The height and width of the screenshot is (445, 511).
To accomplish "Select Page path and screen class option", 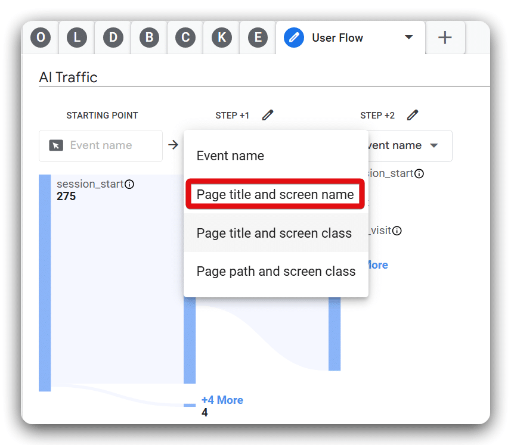I will pos(275,271).
